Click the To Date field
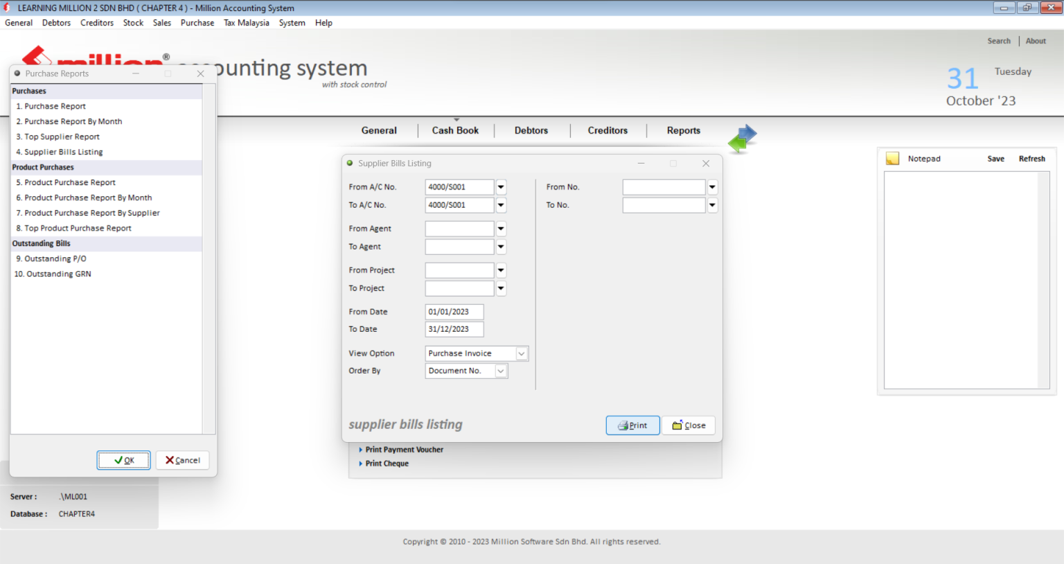Viewport: 1064px width, 564px height. 454,329
